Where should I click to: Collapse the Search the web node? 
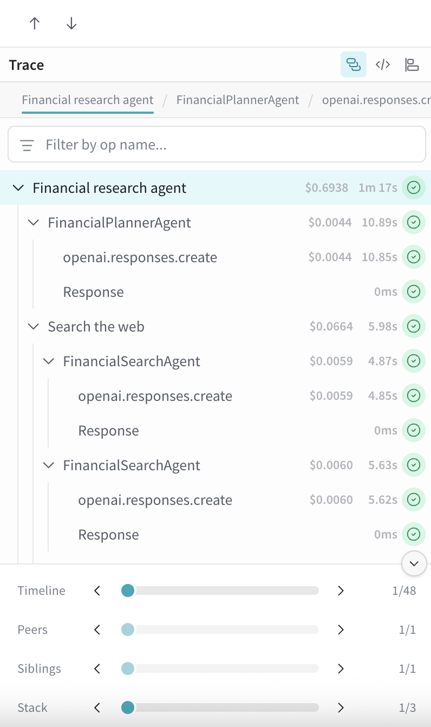[x=34, y=327]
